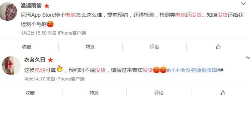Click the star badge next to 衣者久日

coord(50,60)
